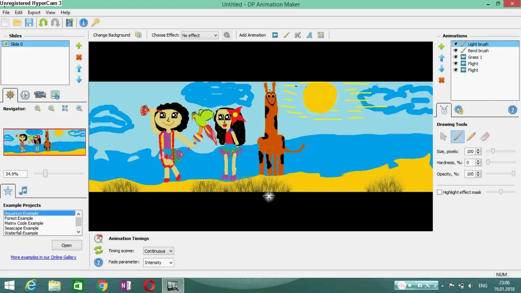Click the Open button under Example Projects
Screen dimensions: 521x293
pyautogui.click(x=66, y=245)
